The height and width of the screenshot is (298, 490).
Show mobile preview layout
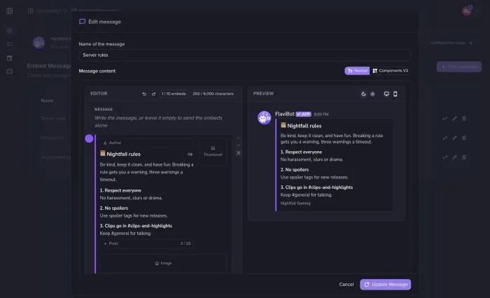[395, 94]
